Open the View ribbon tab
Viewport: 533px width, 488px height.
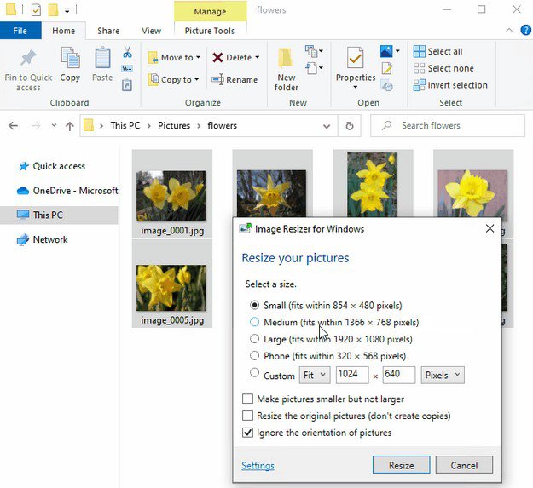tap(151, 31)
